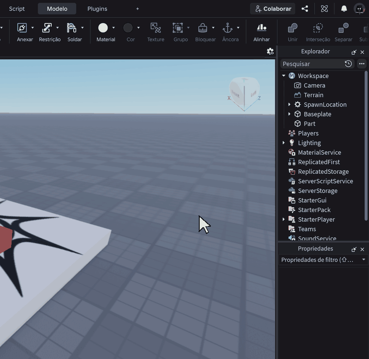Click the Colaborar button
This screenshot has height=359, width=369.
(273, 9)
